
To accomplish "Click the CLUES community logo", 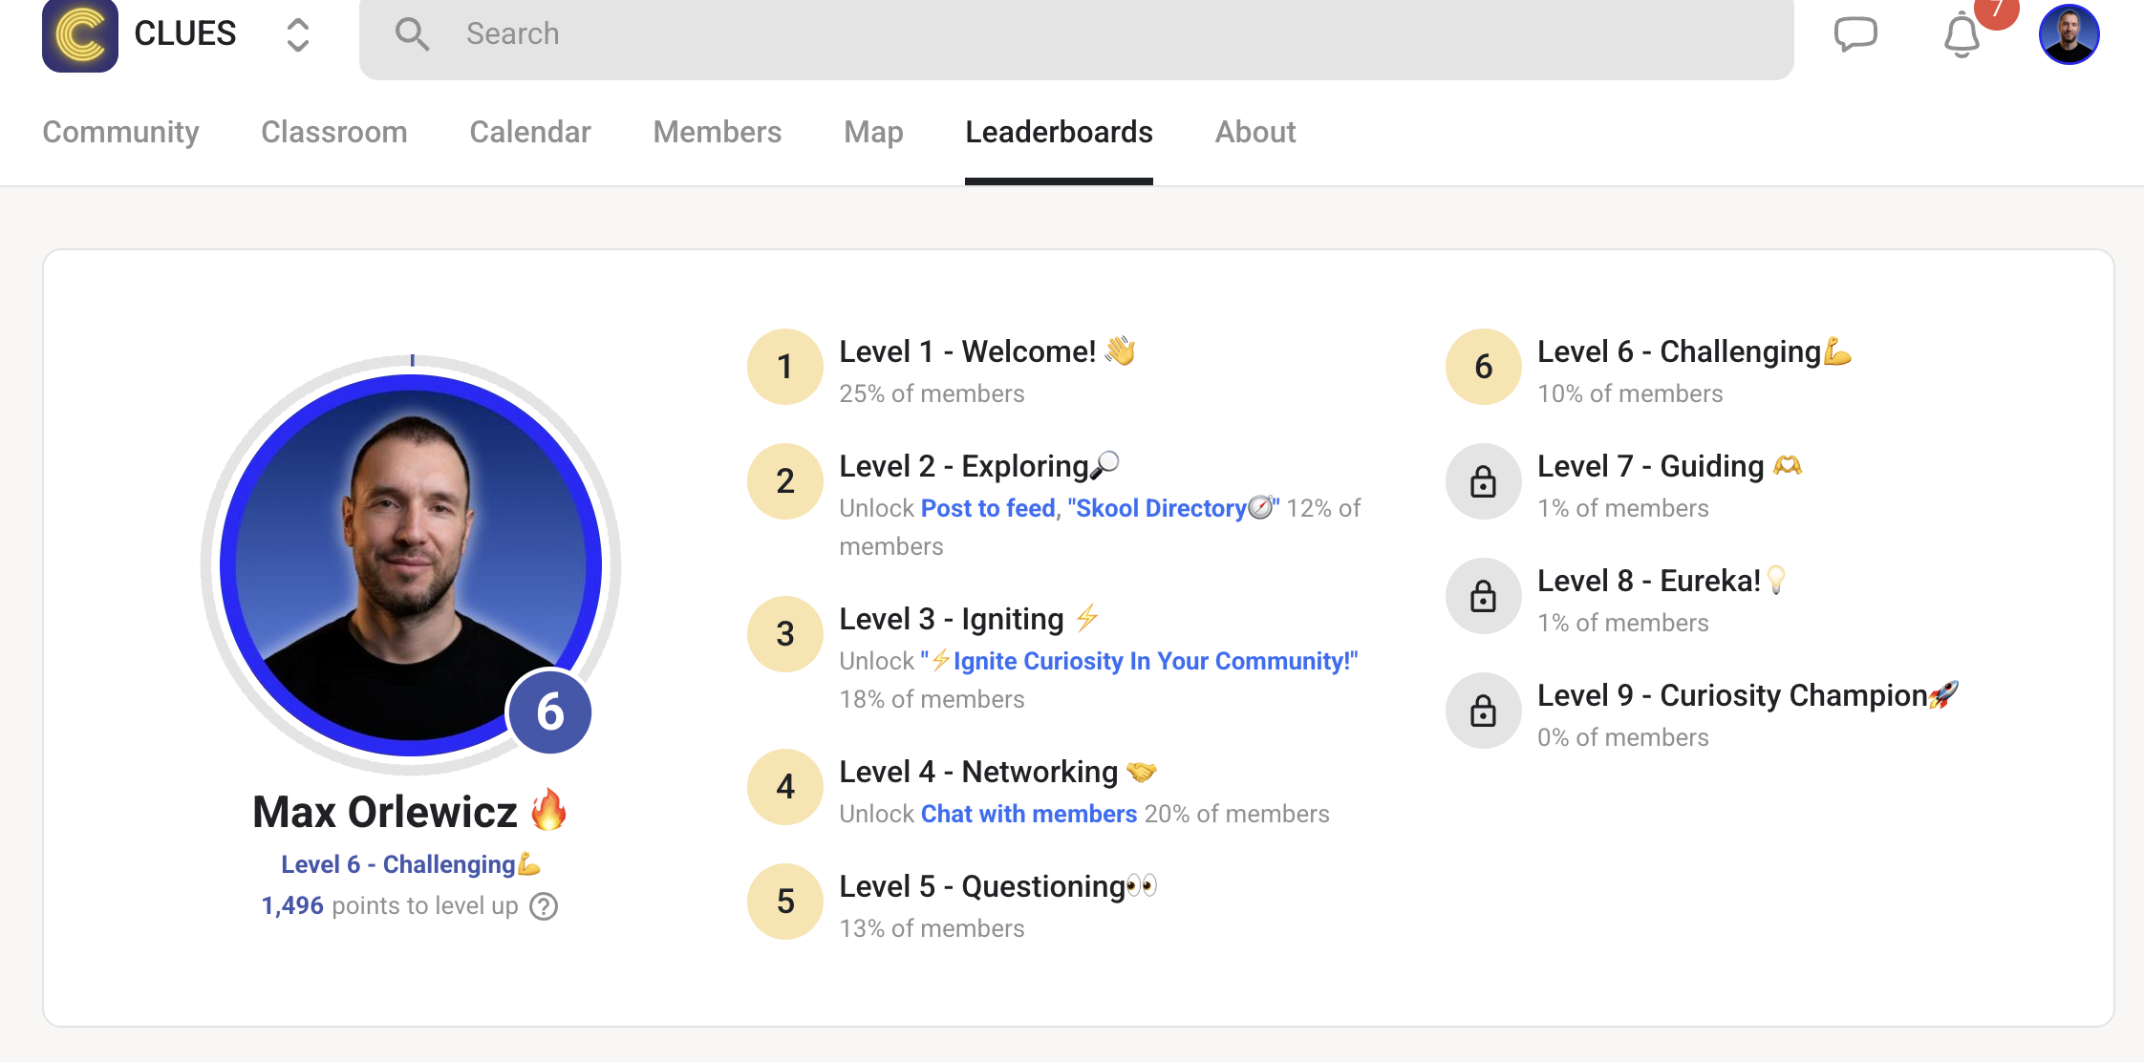I will pos(80,34).
